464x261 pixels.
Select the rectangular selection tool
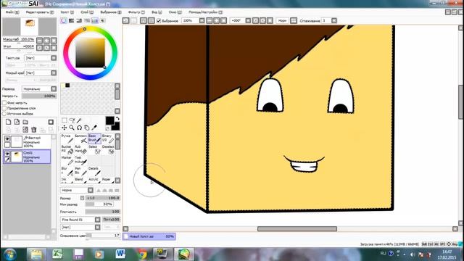(65, 120)
